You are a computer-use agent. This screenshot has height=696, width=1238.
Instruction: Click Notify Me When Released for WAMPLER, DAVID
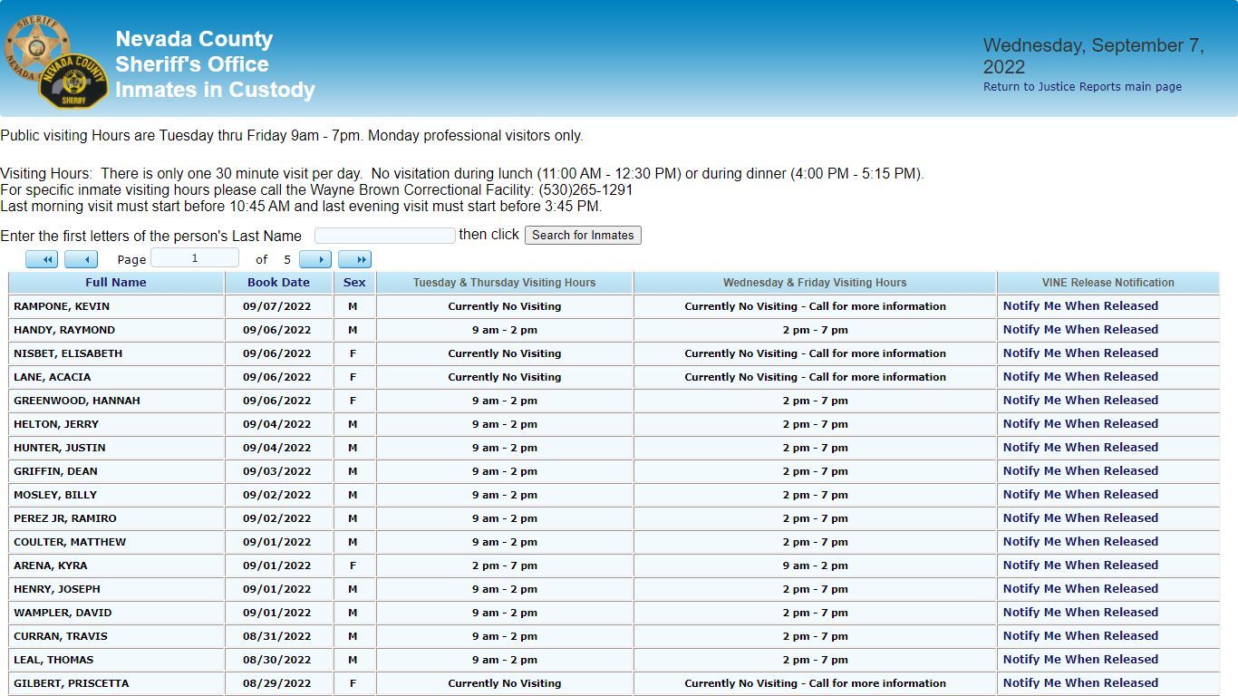coord(1080,613)
